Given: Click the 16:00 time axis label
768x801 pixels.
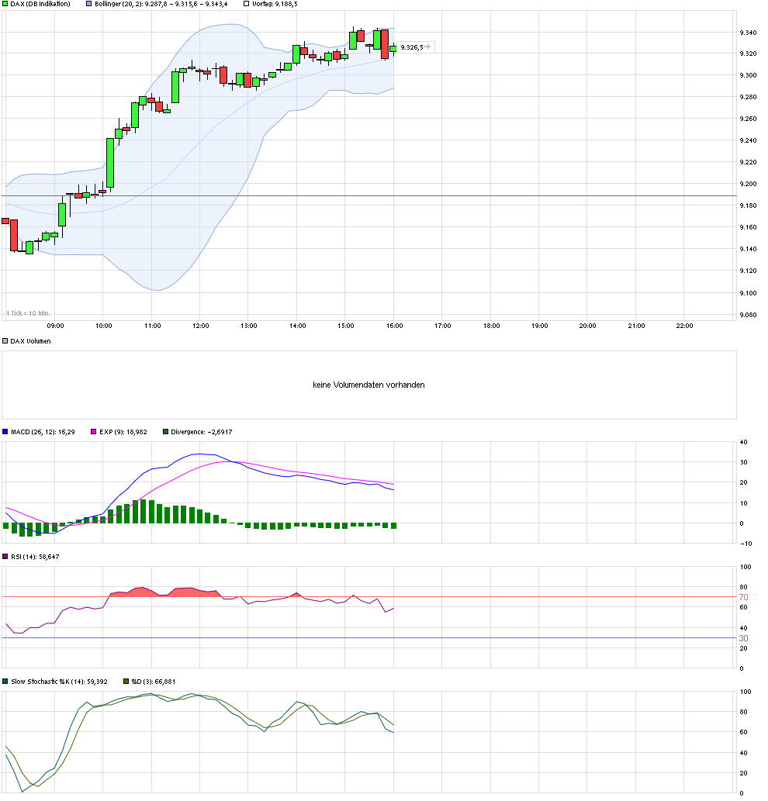Looking at the screenshot, I should point(395,326).
